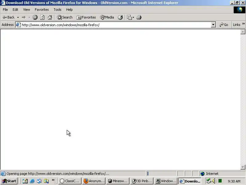
Task: Open the View menu
Action: (26, 10)
